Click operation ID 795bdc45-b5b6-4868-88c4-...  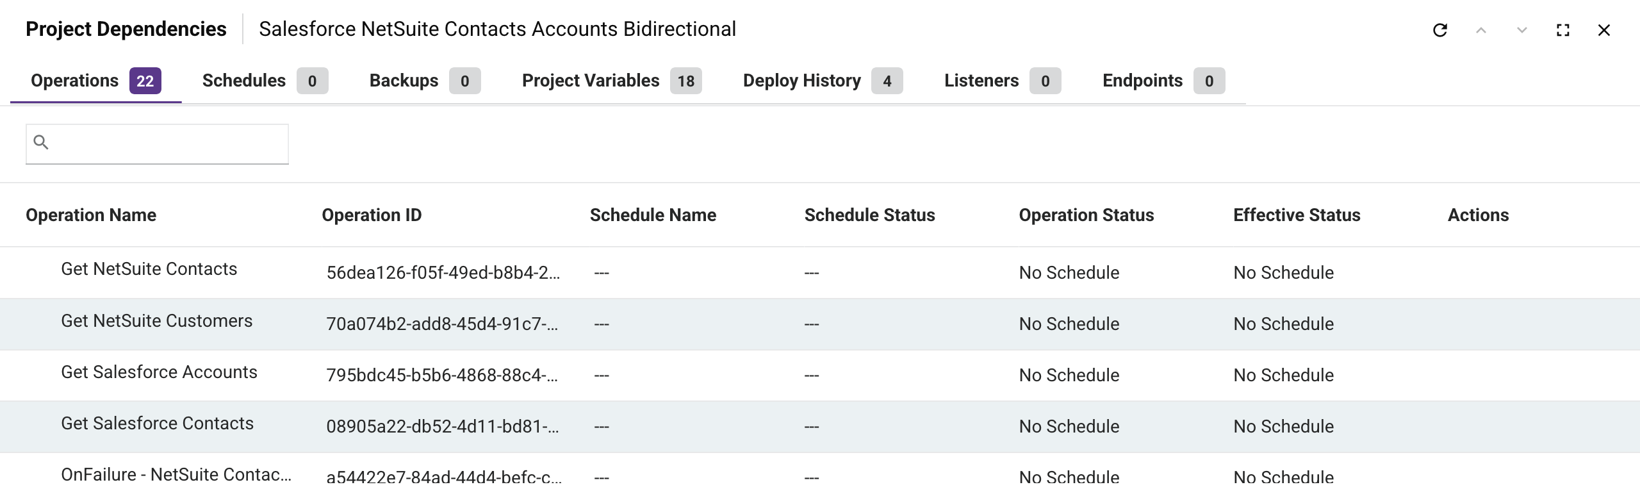442,376
